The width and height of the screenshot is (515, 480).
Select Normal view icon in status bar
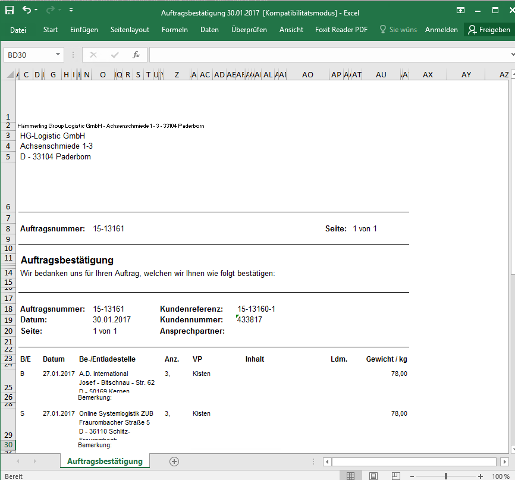click(351, 476)
